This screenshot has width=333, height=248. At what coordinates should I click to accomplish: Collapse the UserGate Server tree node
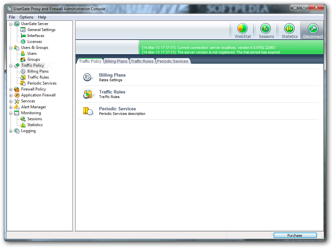tap(11, 24)
